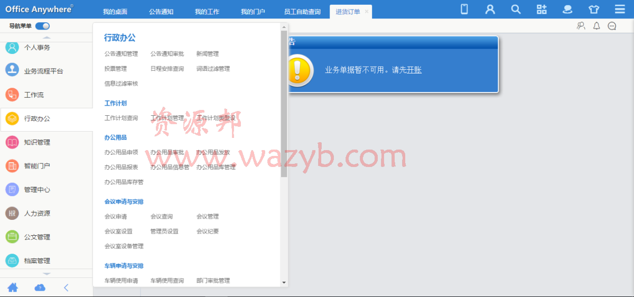Open the app grid add icon
Viewport: 634px width, 297px height.
tap(542, 9)
